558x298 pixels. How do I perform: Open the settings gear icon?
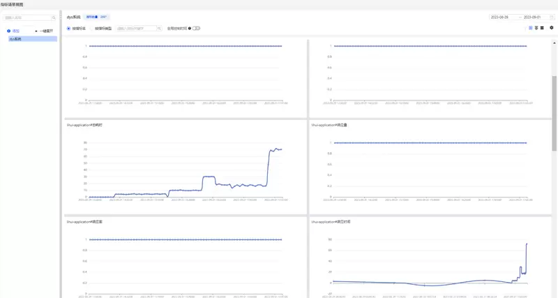coord(552,28)
